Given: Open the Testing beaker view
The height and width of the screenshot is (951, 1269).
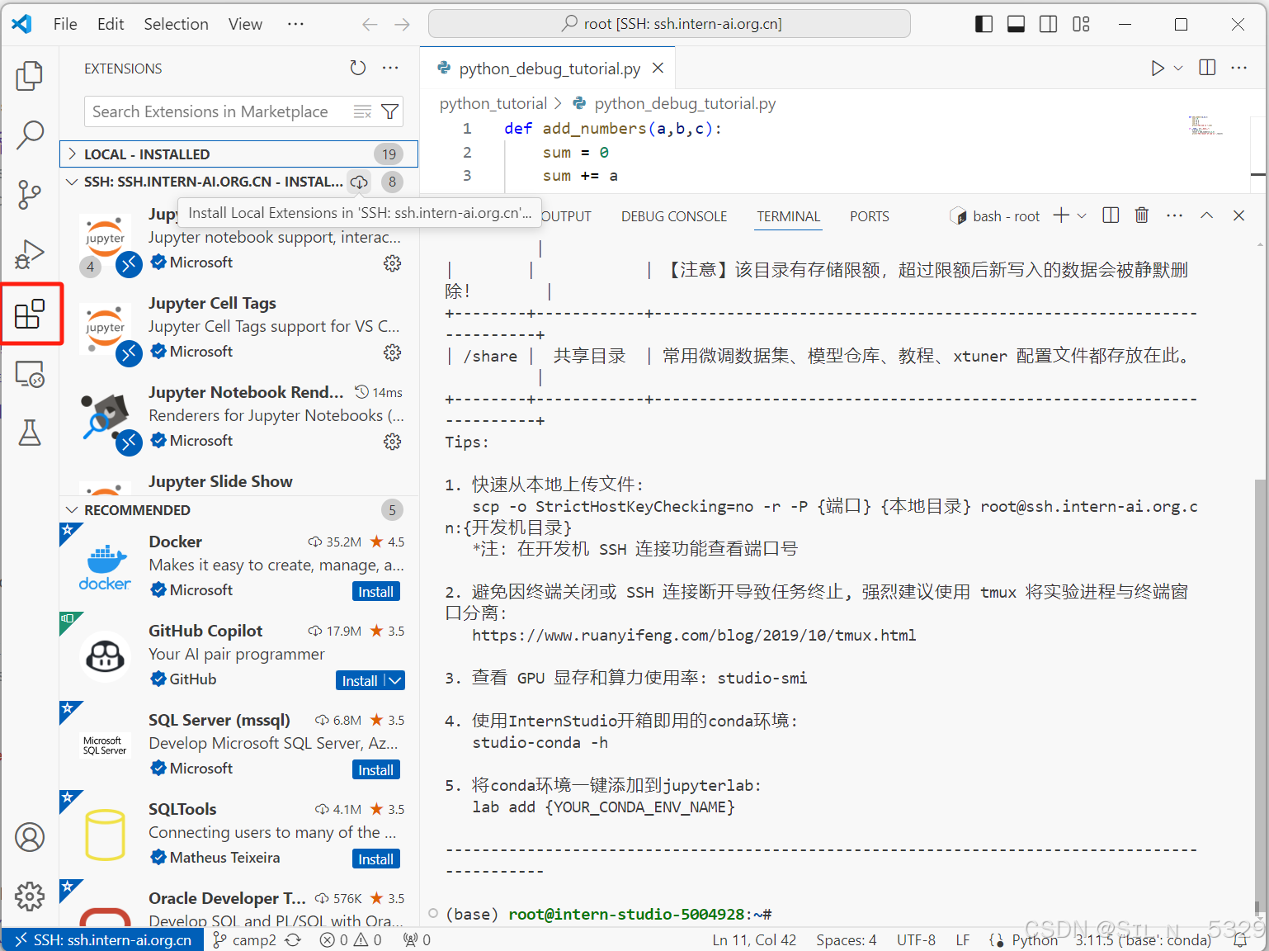Looking at the screenshot, I should (x=30, y=433).
